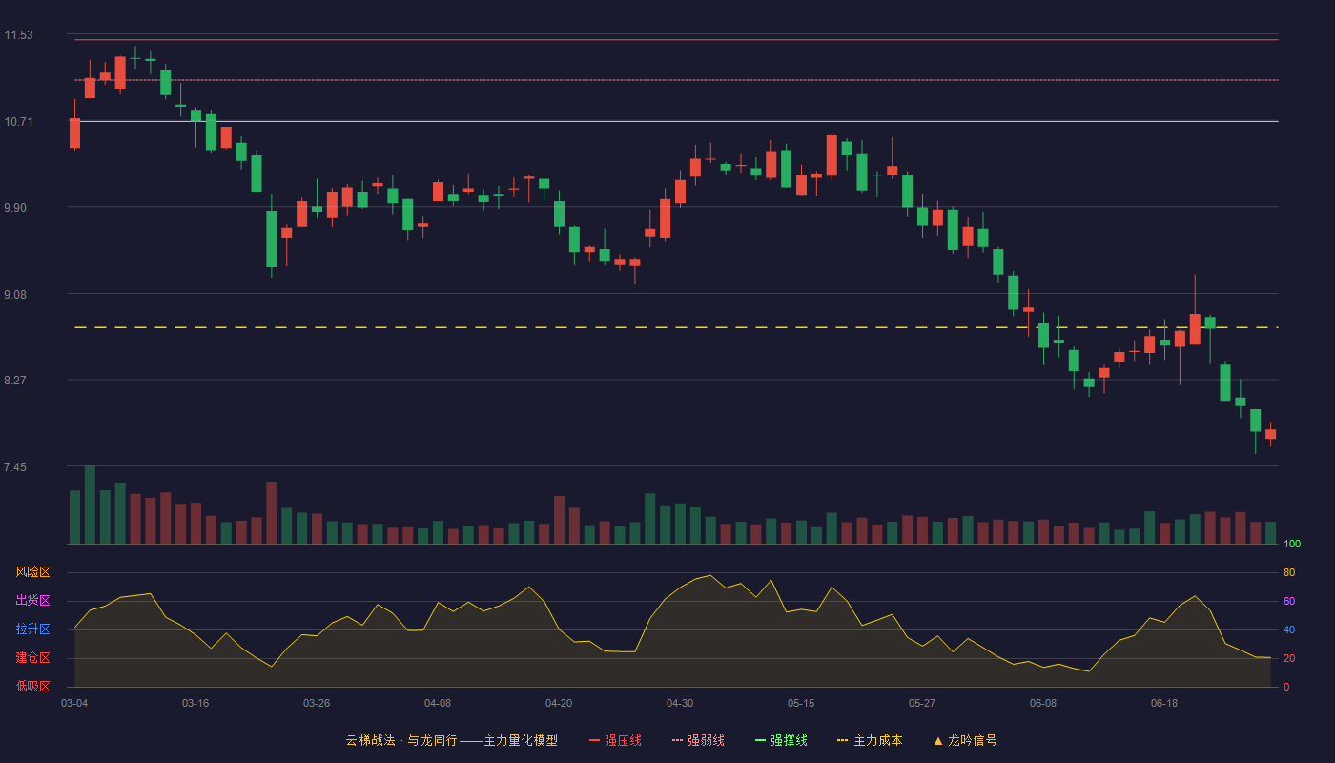1335x763 pixels.
Task: Toggle the 龙吟信号 legend entry
Action: (x=965, y=740)
